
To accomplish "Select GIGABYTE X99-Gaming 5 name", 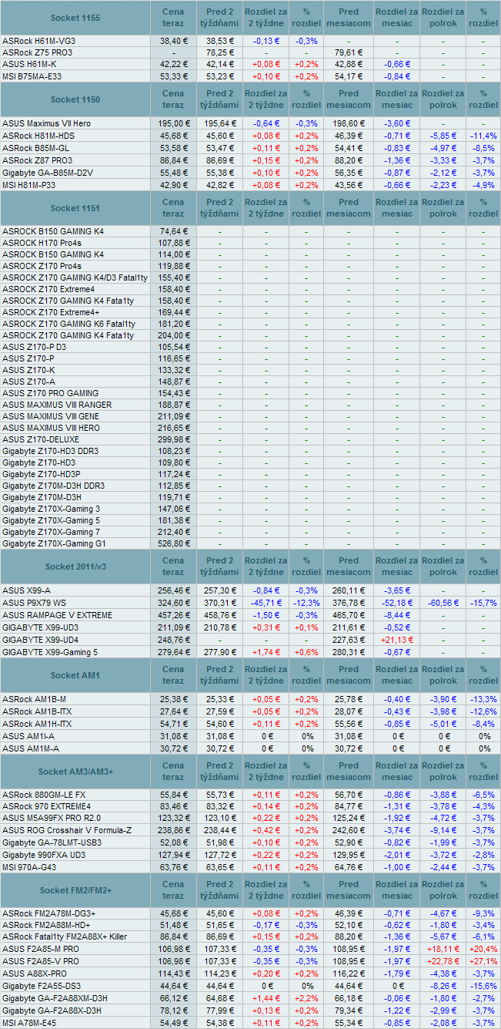I will pyautogui.click(x=49, y=652).
